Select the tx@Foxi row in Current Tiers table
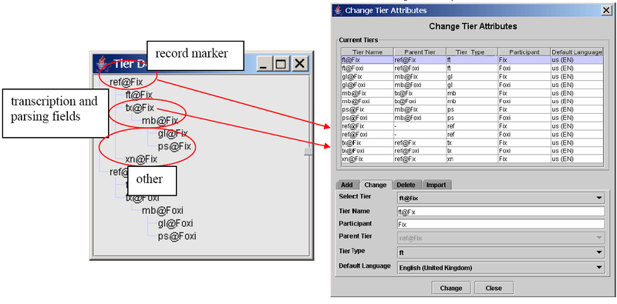The image size is (617, 304). point(472,151)
